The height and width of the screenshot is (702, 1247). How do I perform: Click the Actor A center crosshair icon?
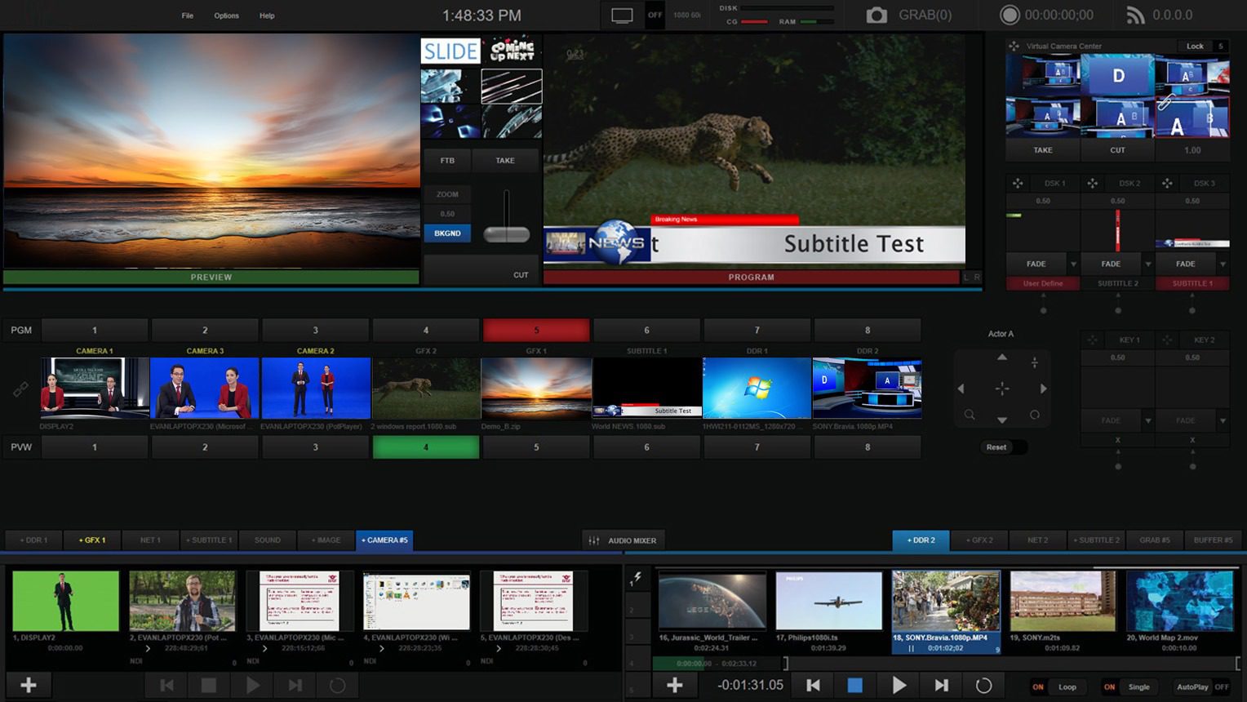1002,389
